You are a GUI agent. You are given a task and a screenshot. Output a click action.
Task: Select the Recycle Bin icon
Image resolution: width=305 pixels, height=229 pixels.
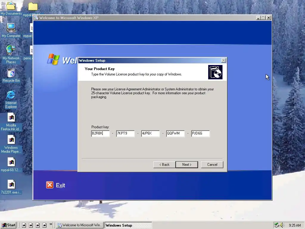pos(11,75)
